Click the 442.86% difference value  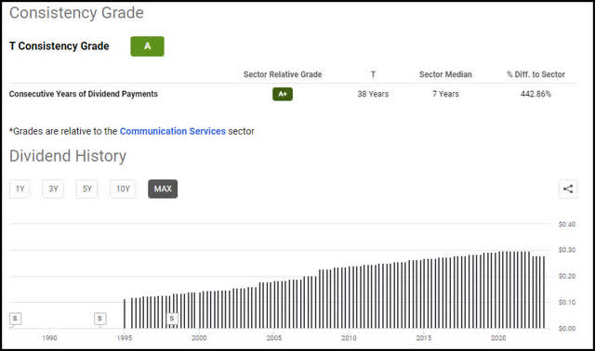coord(535,94)
